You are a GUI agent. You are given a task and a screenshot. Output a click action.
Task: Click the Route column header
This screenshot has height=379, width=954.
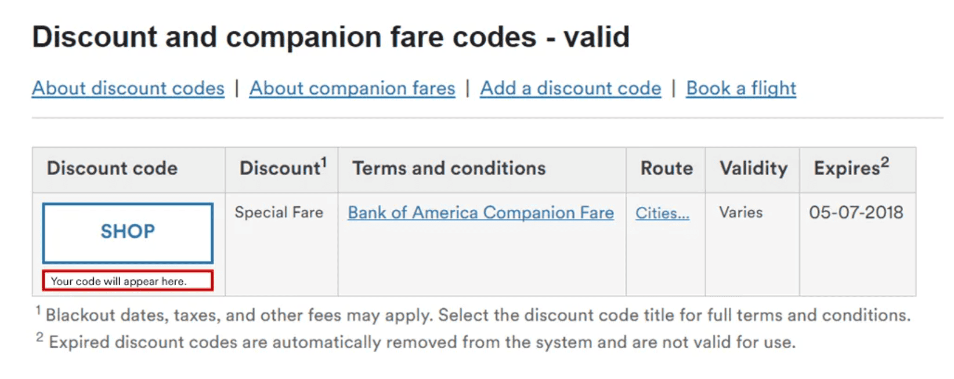tap(666, 169)
